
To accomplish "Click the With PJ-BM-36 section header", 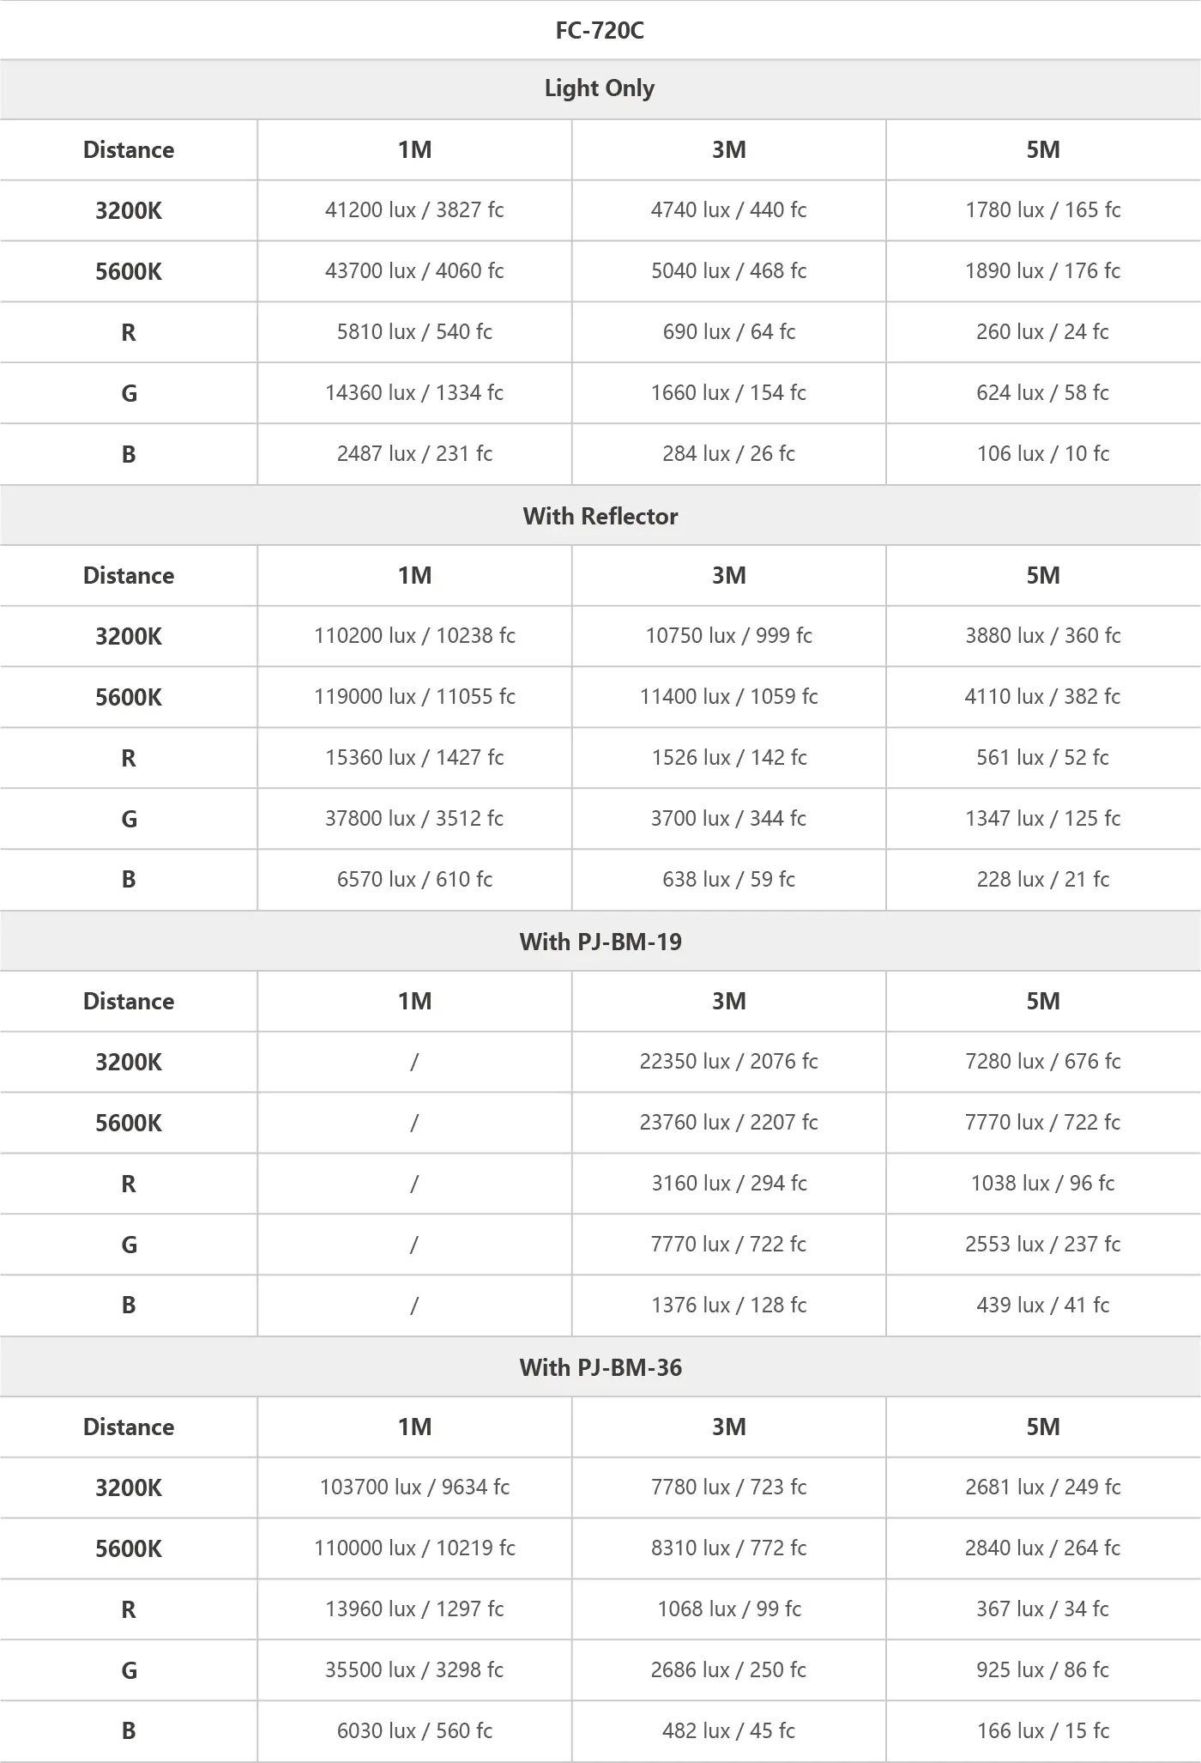I will point(600,1367).
